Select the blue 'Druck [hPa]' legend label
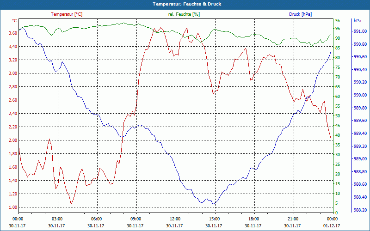 click(x=300, y=14)
